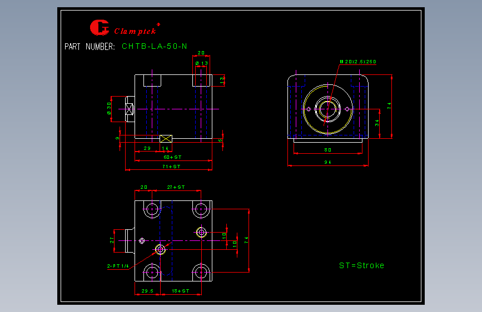The image size is (482, 312).
Task: Select the 20 dimension beside 27+ST
Action: pyautogui.click(x=143, y=187)
